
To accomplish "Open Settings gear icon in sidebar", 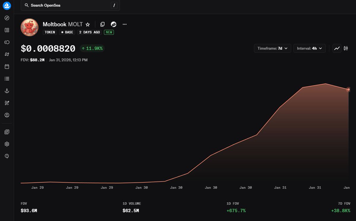I will click(7, 144).
